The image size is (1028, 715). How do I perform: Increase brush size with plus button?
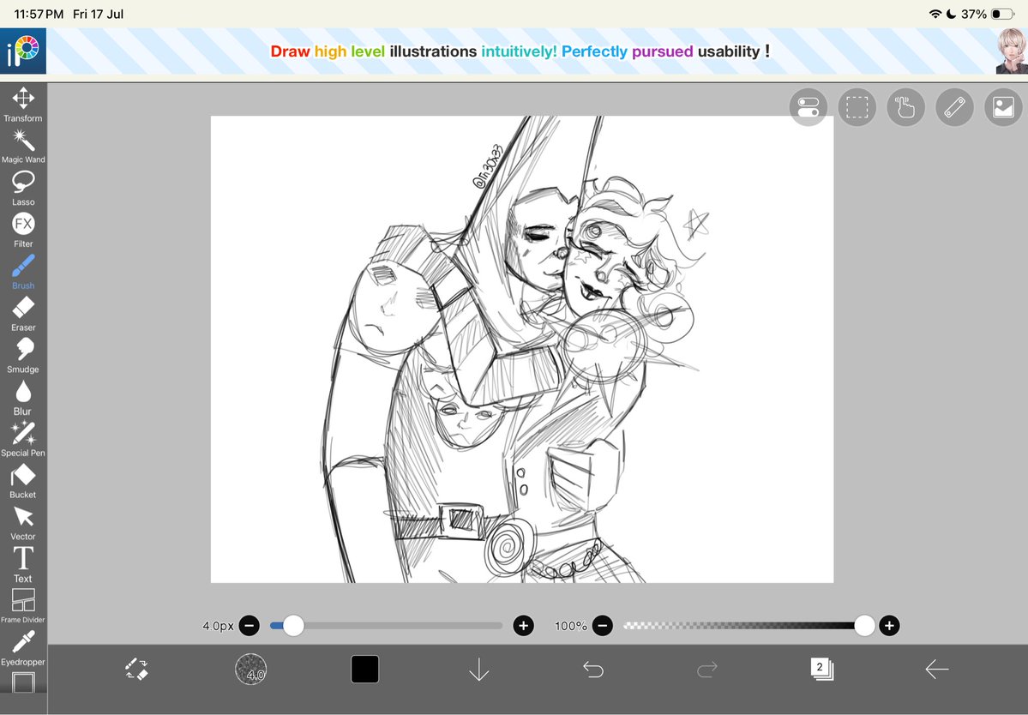(523, 626)
